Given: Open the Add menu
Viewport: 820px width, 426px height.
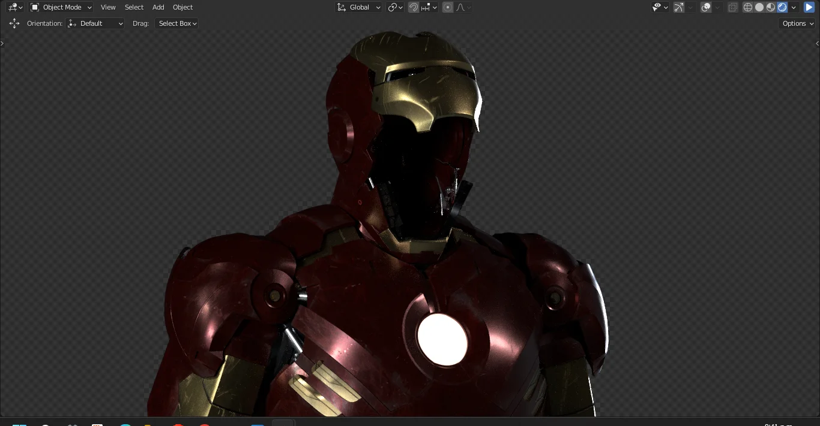Looking at the screenshot, I should coord(158,7).
